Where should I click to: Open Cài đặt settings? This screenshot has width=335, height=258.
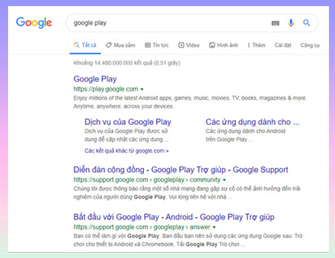tap(283, 45)
